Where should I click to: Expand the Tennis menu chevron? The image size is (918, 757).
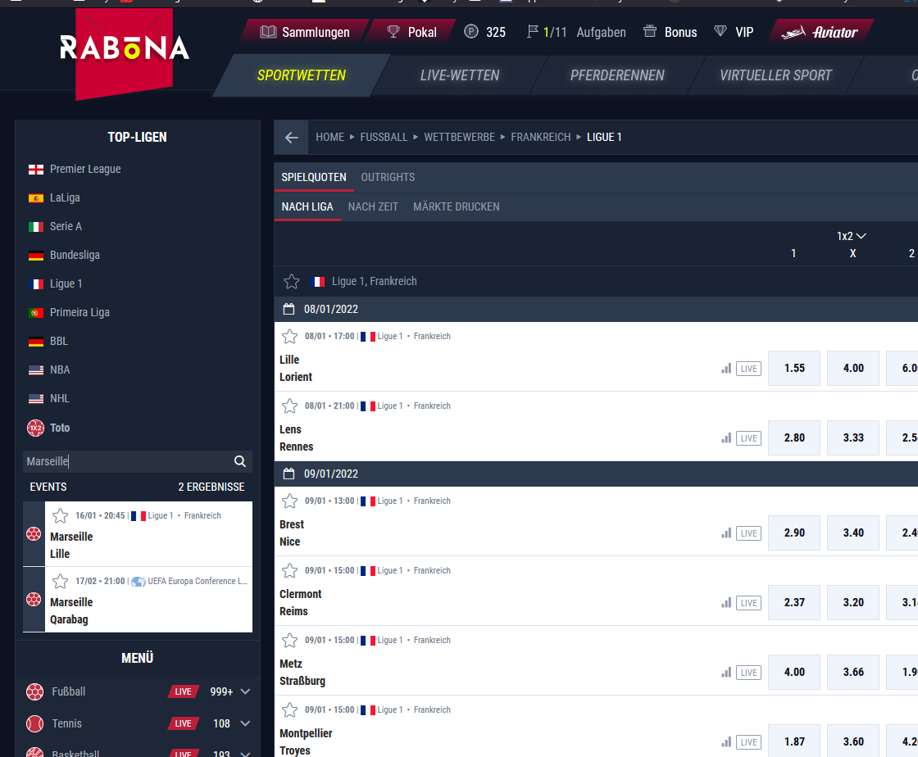click(x=246, y=723)
